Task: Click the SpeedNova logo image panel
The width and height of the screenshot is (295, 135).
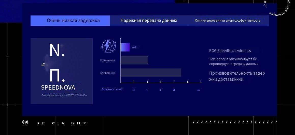Action: pos(62,71)
